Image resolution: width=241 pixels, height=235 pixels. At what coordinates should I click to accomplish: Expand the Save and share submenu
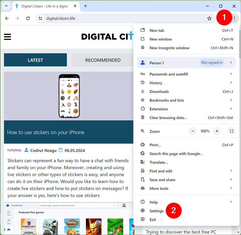pyautogui.click(x=186, y=180)
